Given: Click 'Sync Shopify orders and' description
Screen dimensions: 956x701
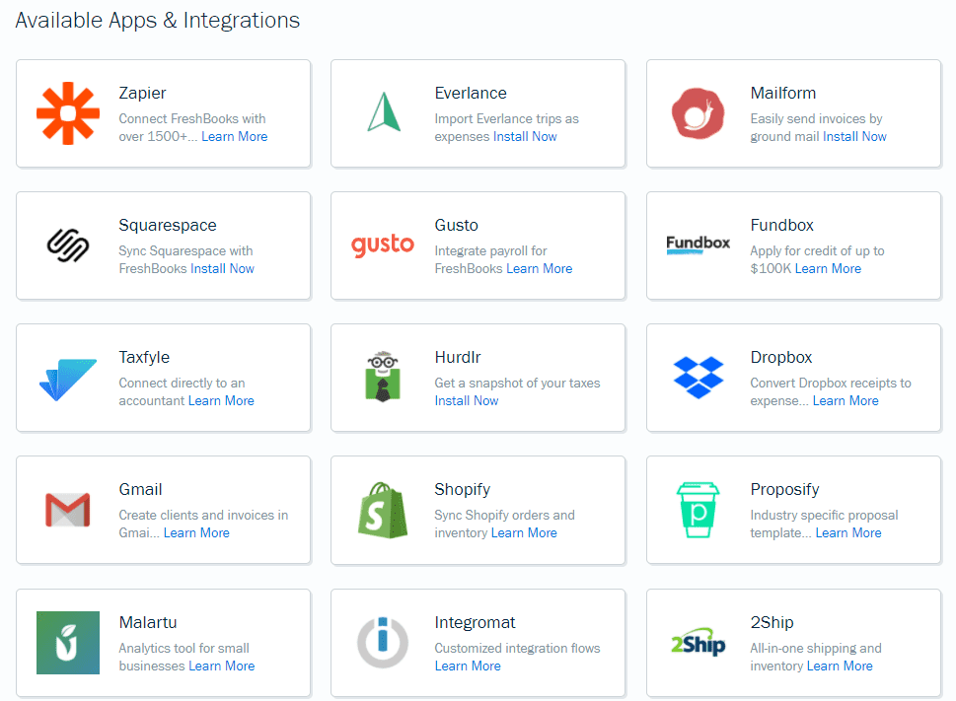Looking at the screenshot, I should (504, 516).
